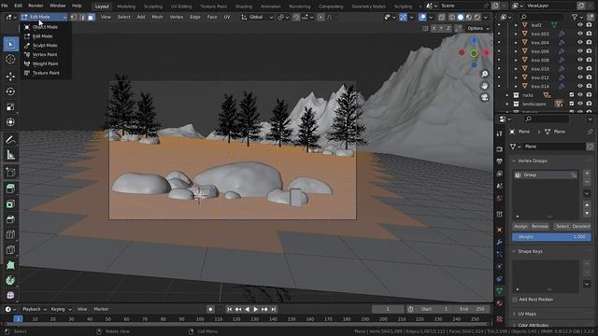This screenshot has width=598, height=336.
Task: Expand tree.004 in the outliner
Action: [x=516, y=43]
